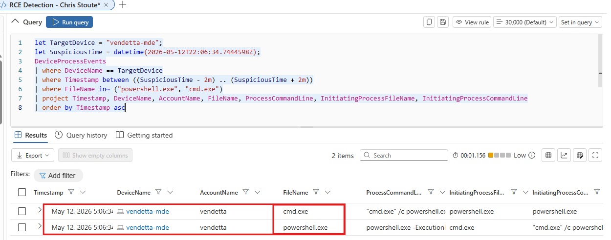611x240 pixels.
Task: Filter the InitiatingProcessFileName column via funnel icon
Action: (x=514, y=192)
